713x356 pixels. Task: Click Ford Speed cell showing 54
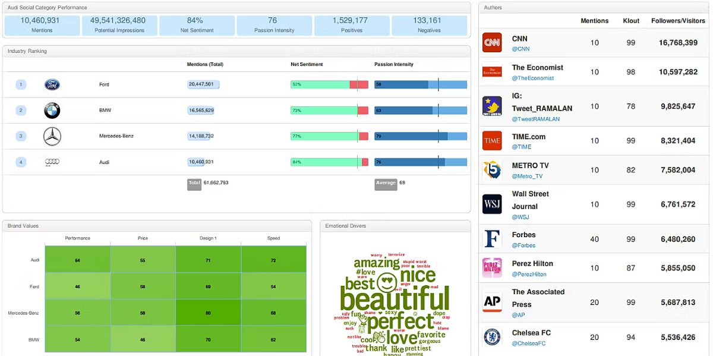(x=273, y=286)
